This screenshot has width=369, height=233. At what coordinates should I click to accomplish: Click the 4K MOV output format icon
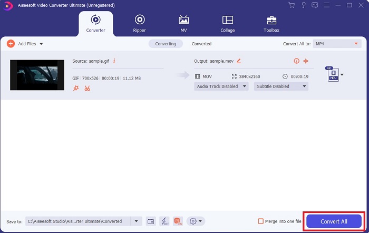333,74
